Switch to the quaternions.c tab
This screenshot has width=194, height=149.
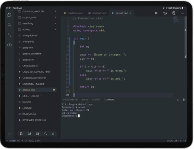pyautogui.click(x=74, y=13)
